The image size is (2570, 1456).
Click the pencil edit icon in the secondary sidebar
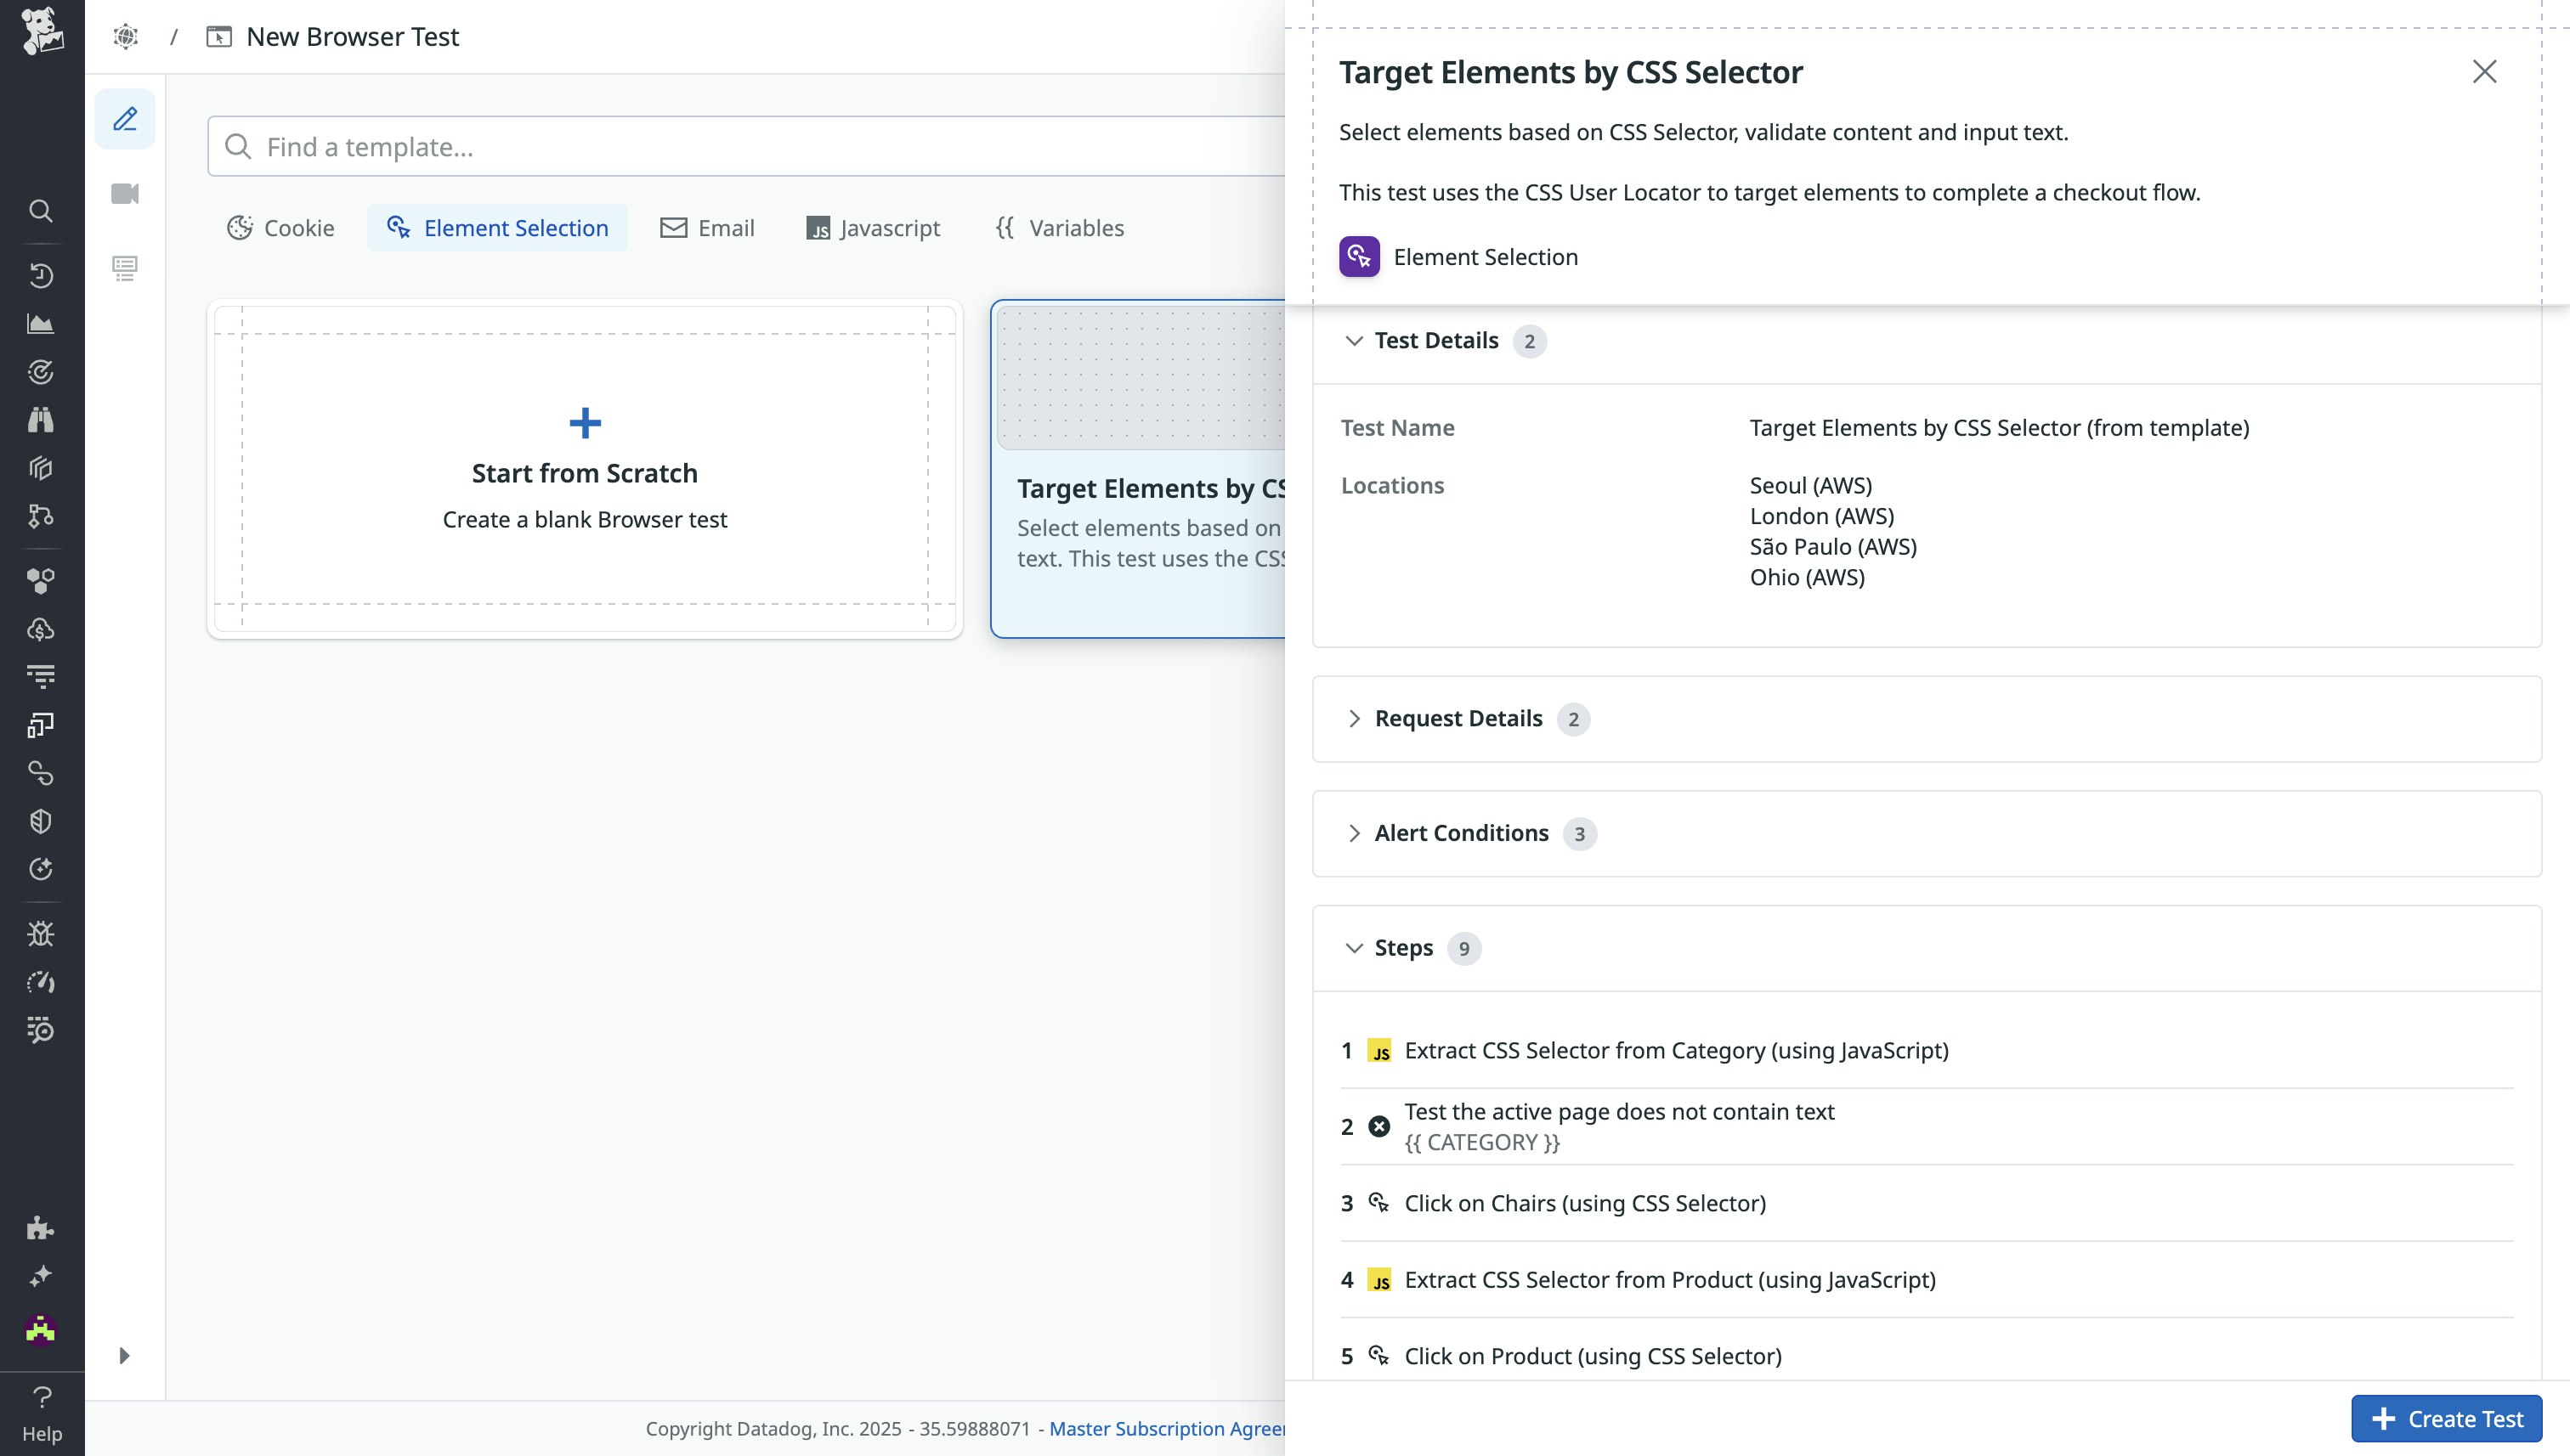(x=125, y=119)
